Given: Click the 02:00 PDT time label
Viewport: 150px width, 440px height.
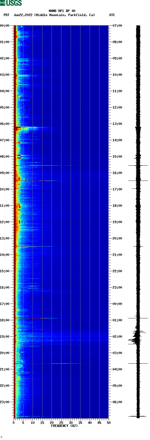Looking at the screenshot, I should click(5, 58).
